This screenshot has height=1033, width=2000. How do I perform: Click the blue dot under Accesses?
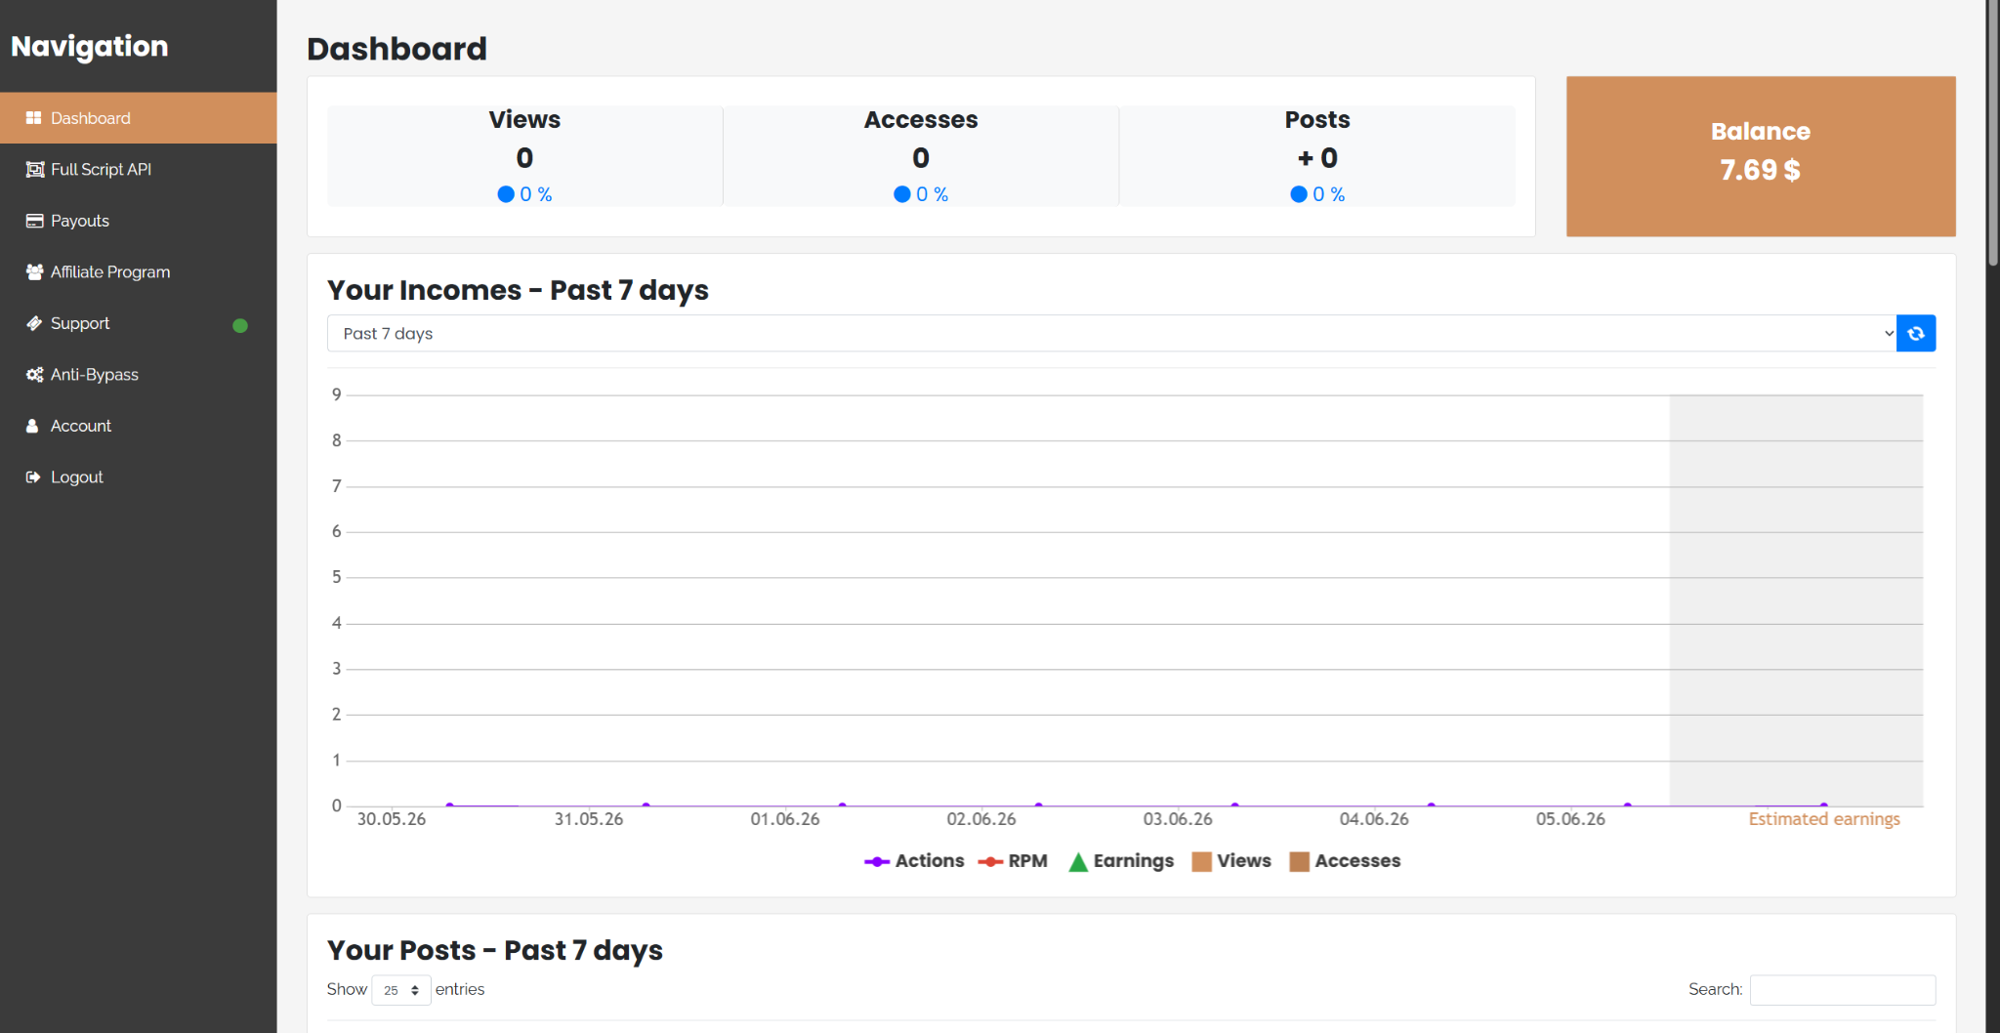(902, 194)
